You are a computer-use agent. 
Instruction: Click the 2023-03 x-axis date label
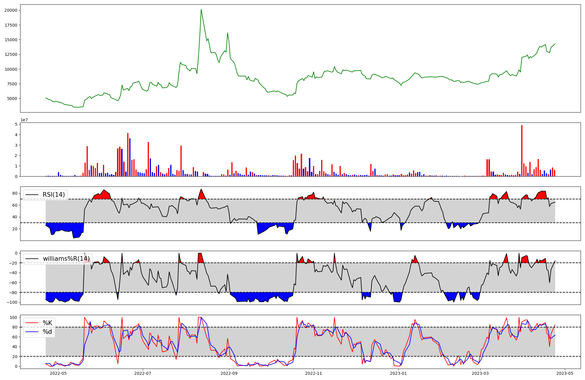pos(480,373)
